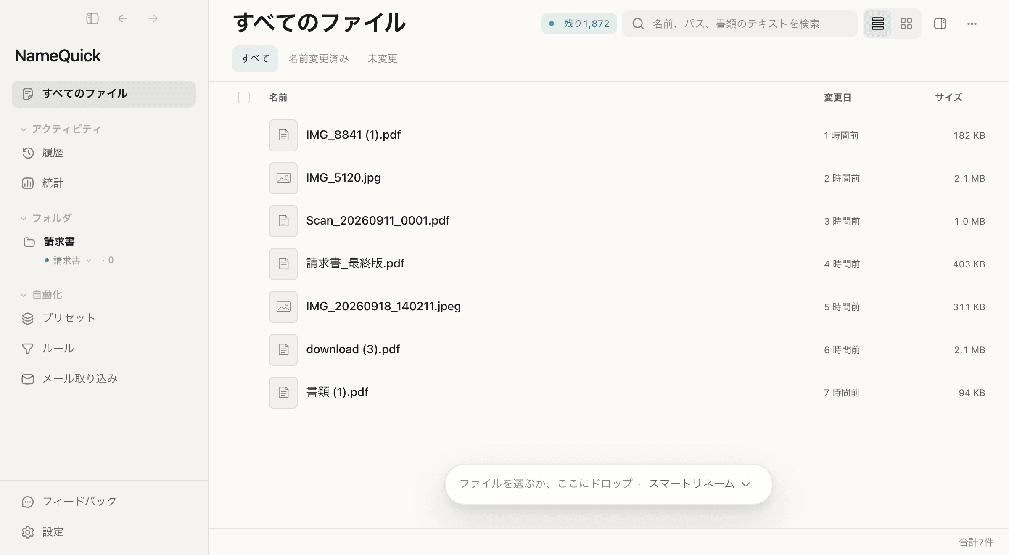Sort by the 変更日 column header

[837, 98]
